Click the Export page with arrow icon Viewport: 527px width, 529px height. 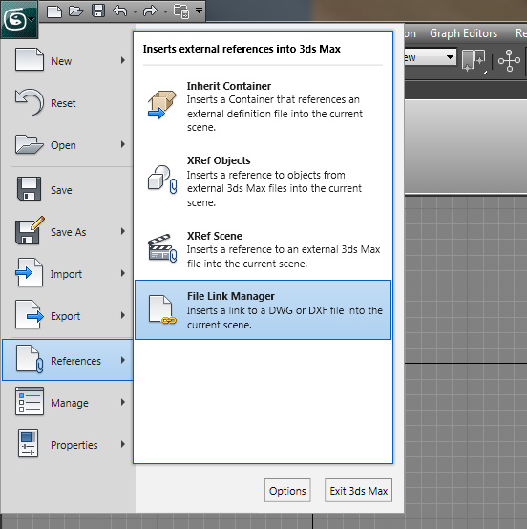click(x=30, y=314)
